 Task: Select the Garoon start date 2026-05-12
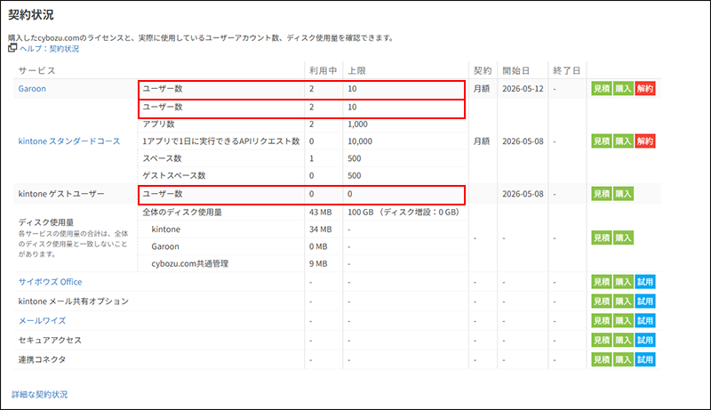523,88
